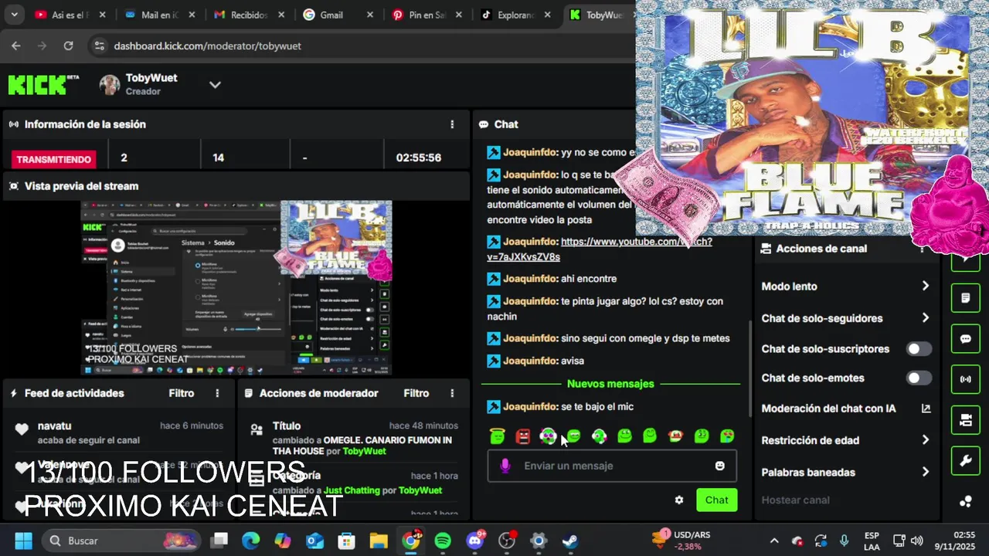Viewport: 989px width, 556px height.
Task: Expand the TobyWuet account dropdown
Action: tap(215, 85)
